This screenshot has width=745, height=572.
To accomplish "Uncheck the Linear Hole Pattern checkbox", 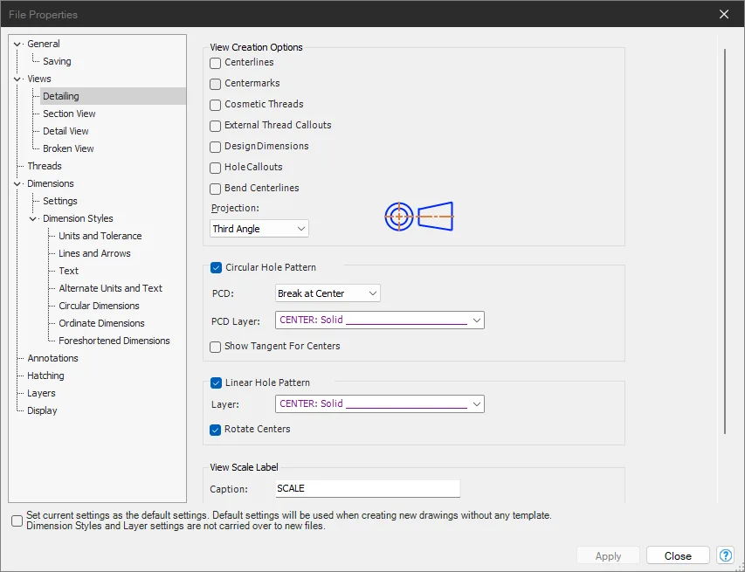I will pyautogui.click(x=216, y=382).
